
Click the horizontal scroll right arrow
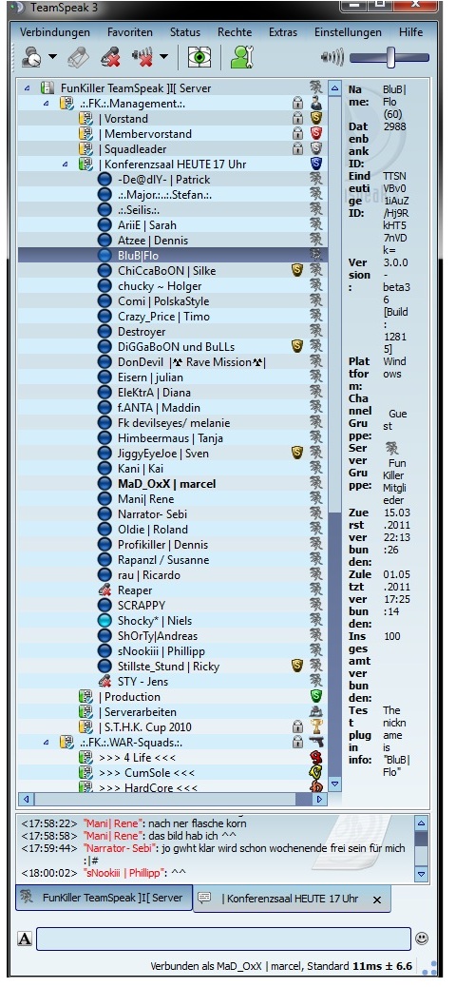pyautogui.click(x=319, y=799)
